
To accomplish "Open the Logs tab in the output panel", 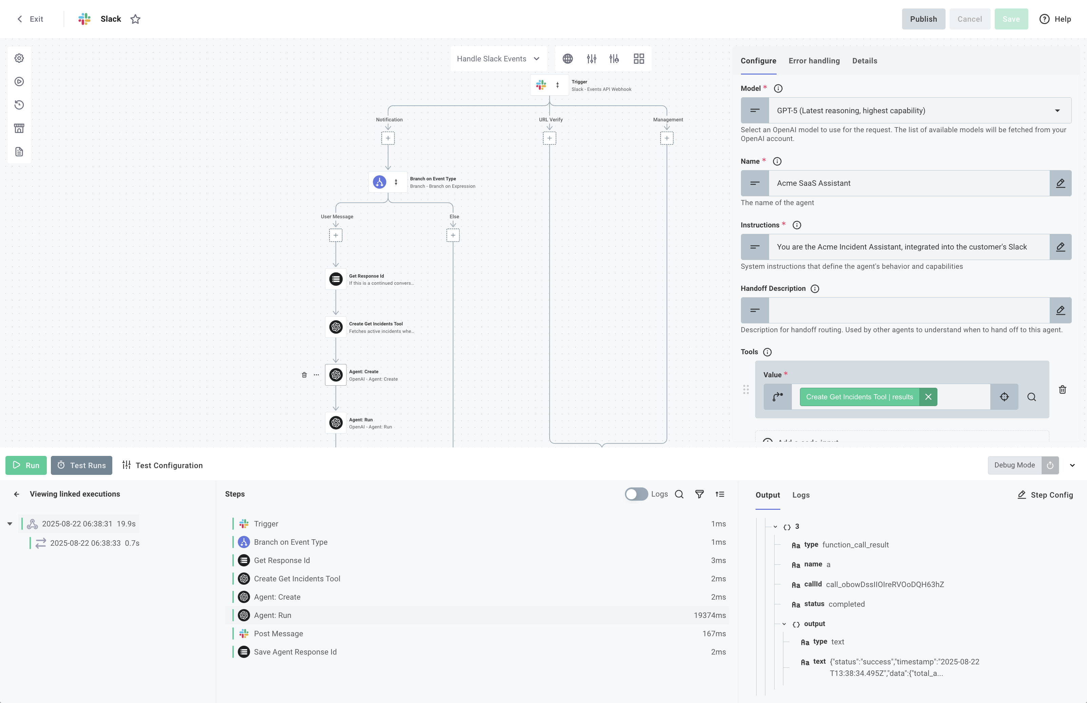I will [801, 495].
